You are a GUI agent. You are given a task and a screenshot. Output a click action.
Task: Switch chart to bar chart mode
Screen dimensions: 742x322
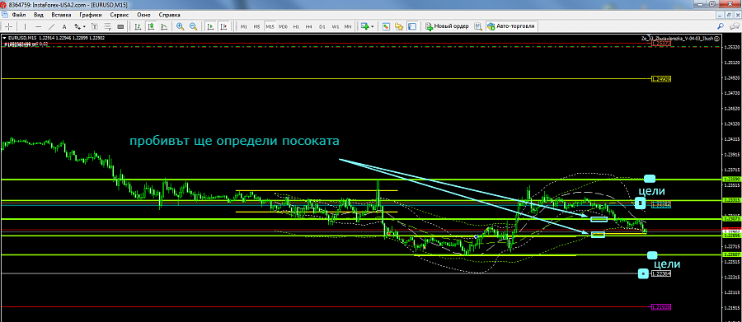click(x=138, y=26)
